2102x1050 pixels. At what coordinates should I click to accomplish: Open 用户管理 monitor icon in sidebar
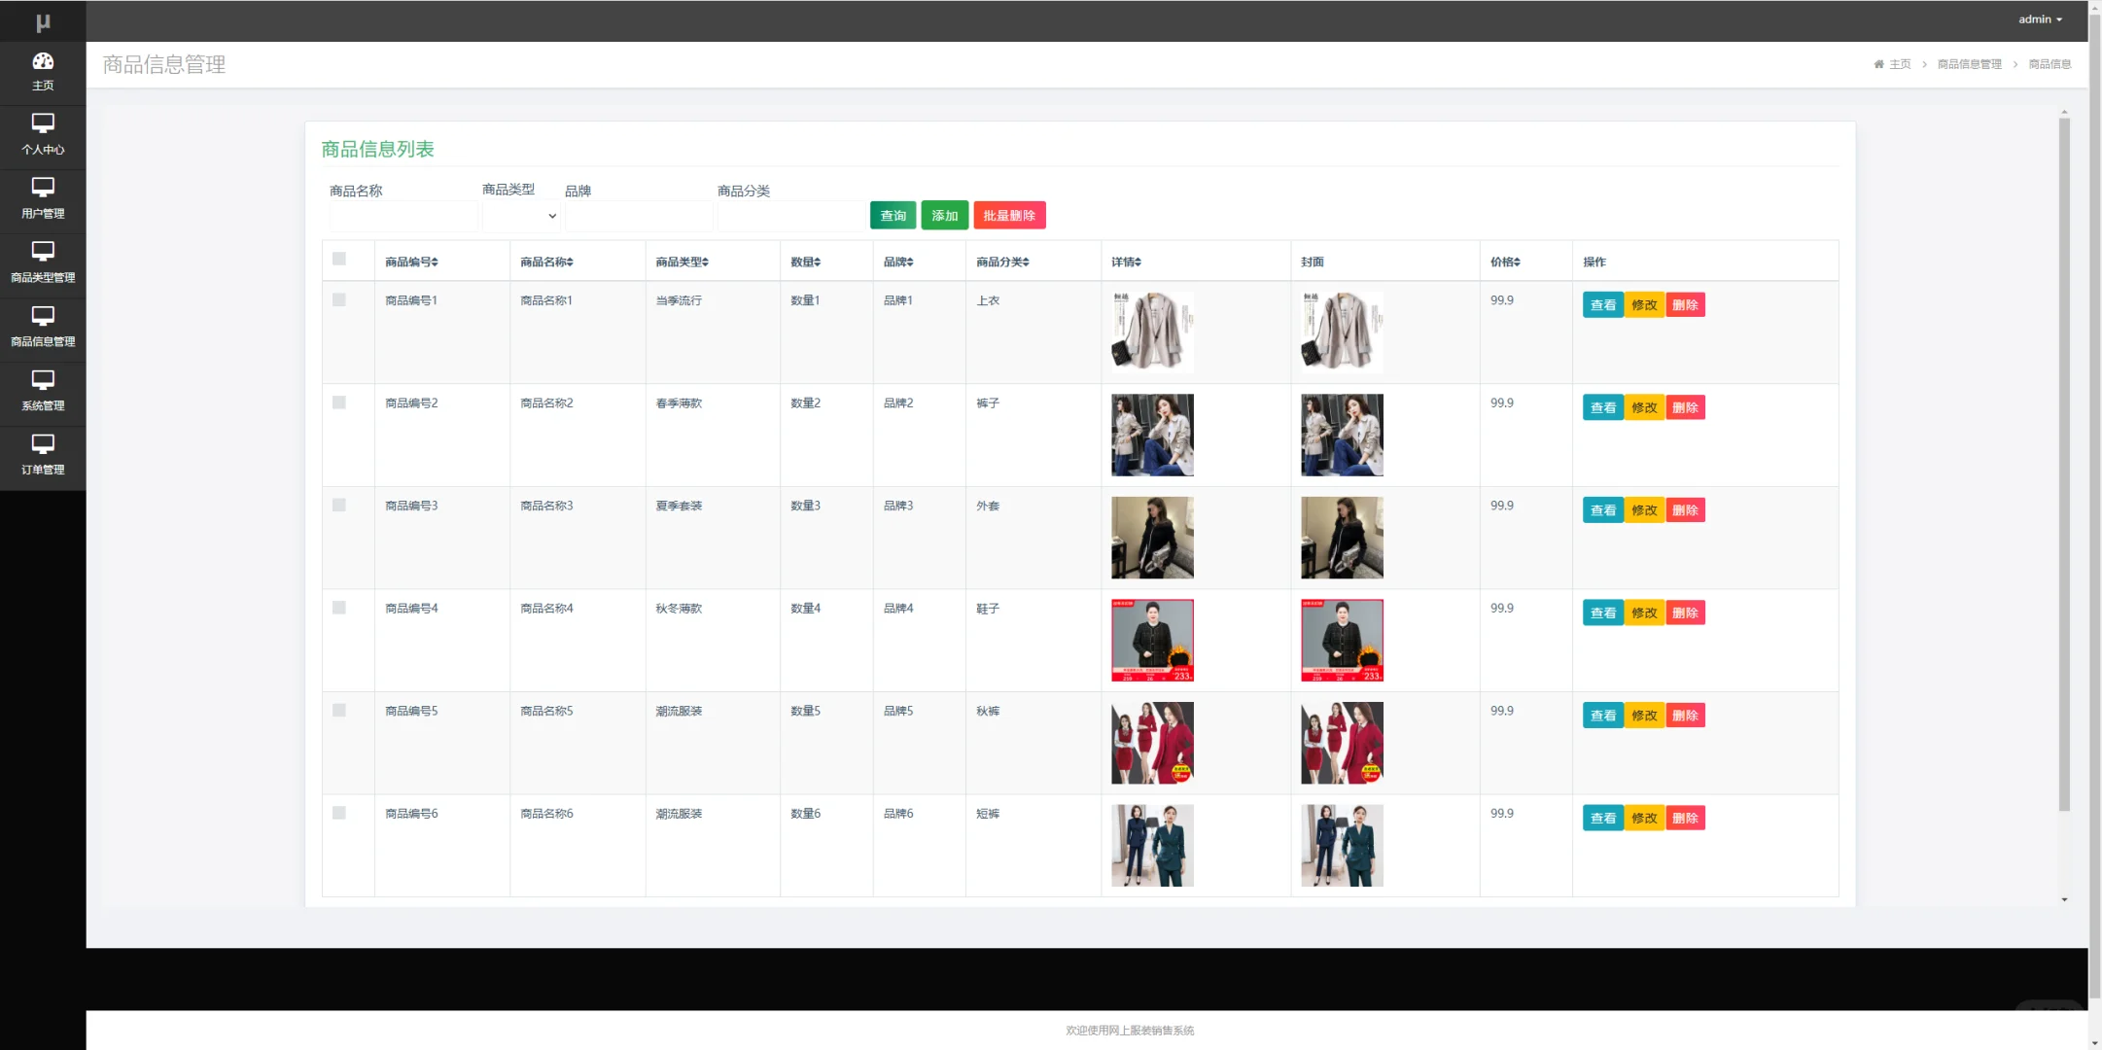tap(43, 188)
